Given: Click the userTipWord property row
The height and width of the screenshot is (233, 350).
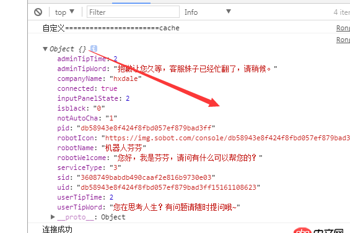Looking at the screenshot, I should click(149, 207).
